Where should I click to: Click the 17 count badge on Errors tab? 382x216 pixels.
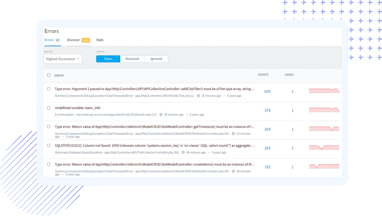click(x=58, y=40)
